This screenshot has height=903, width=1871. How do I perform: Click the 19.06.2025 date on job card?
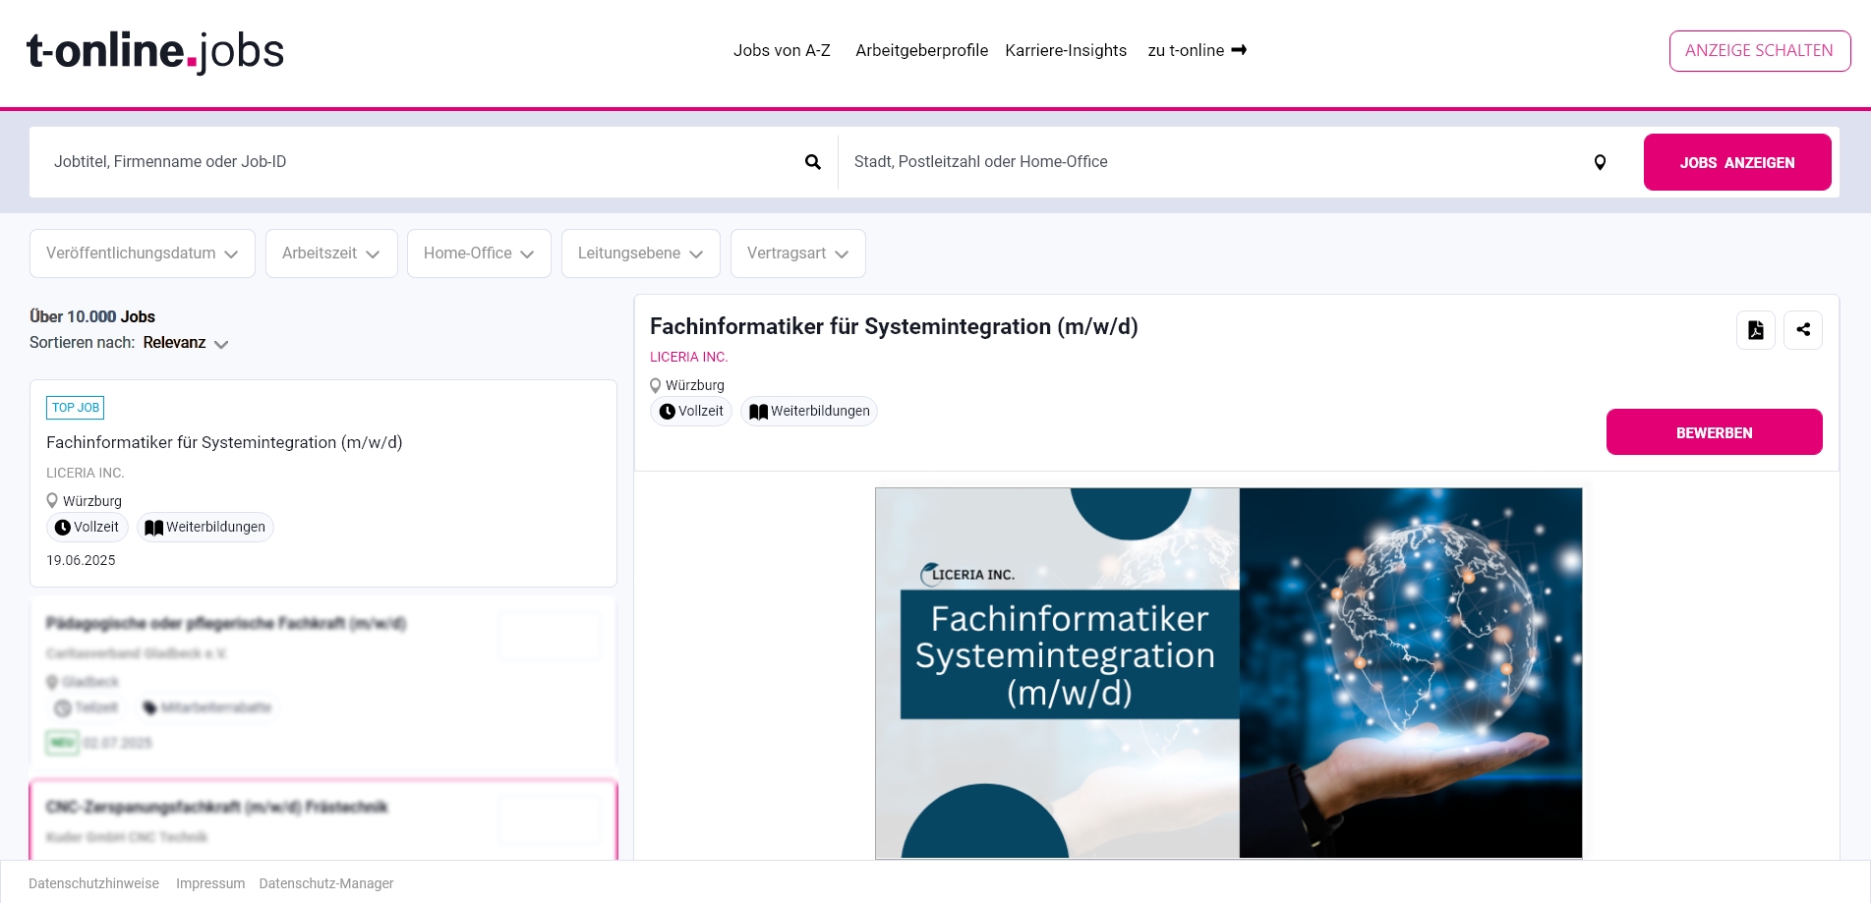tap(81, 560)
